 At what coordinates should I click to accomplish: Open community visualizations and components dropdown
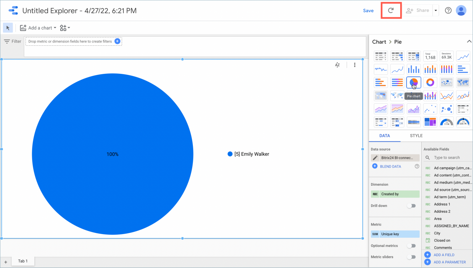[65, 28]
